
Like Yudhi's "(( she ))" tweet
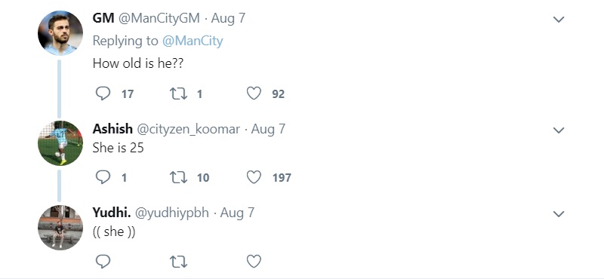[x=254, y=262]
